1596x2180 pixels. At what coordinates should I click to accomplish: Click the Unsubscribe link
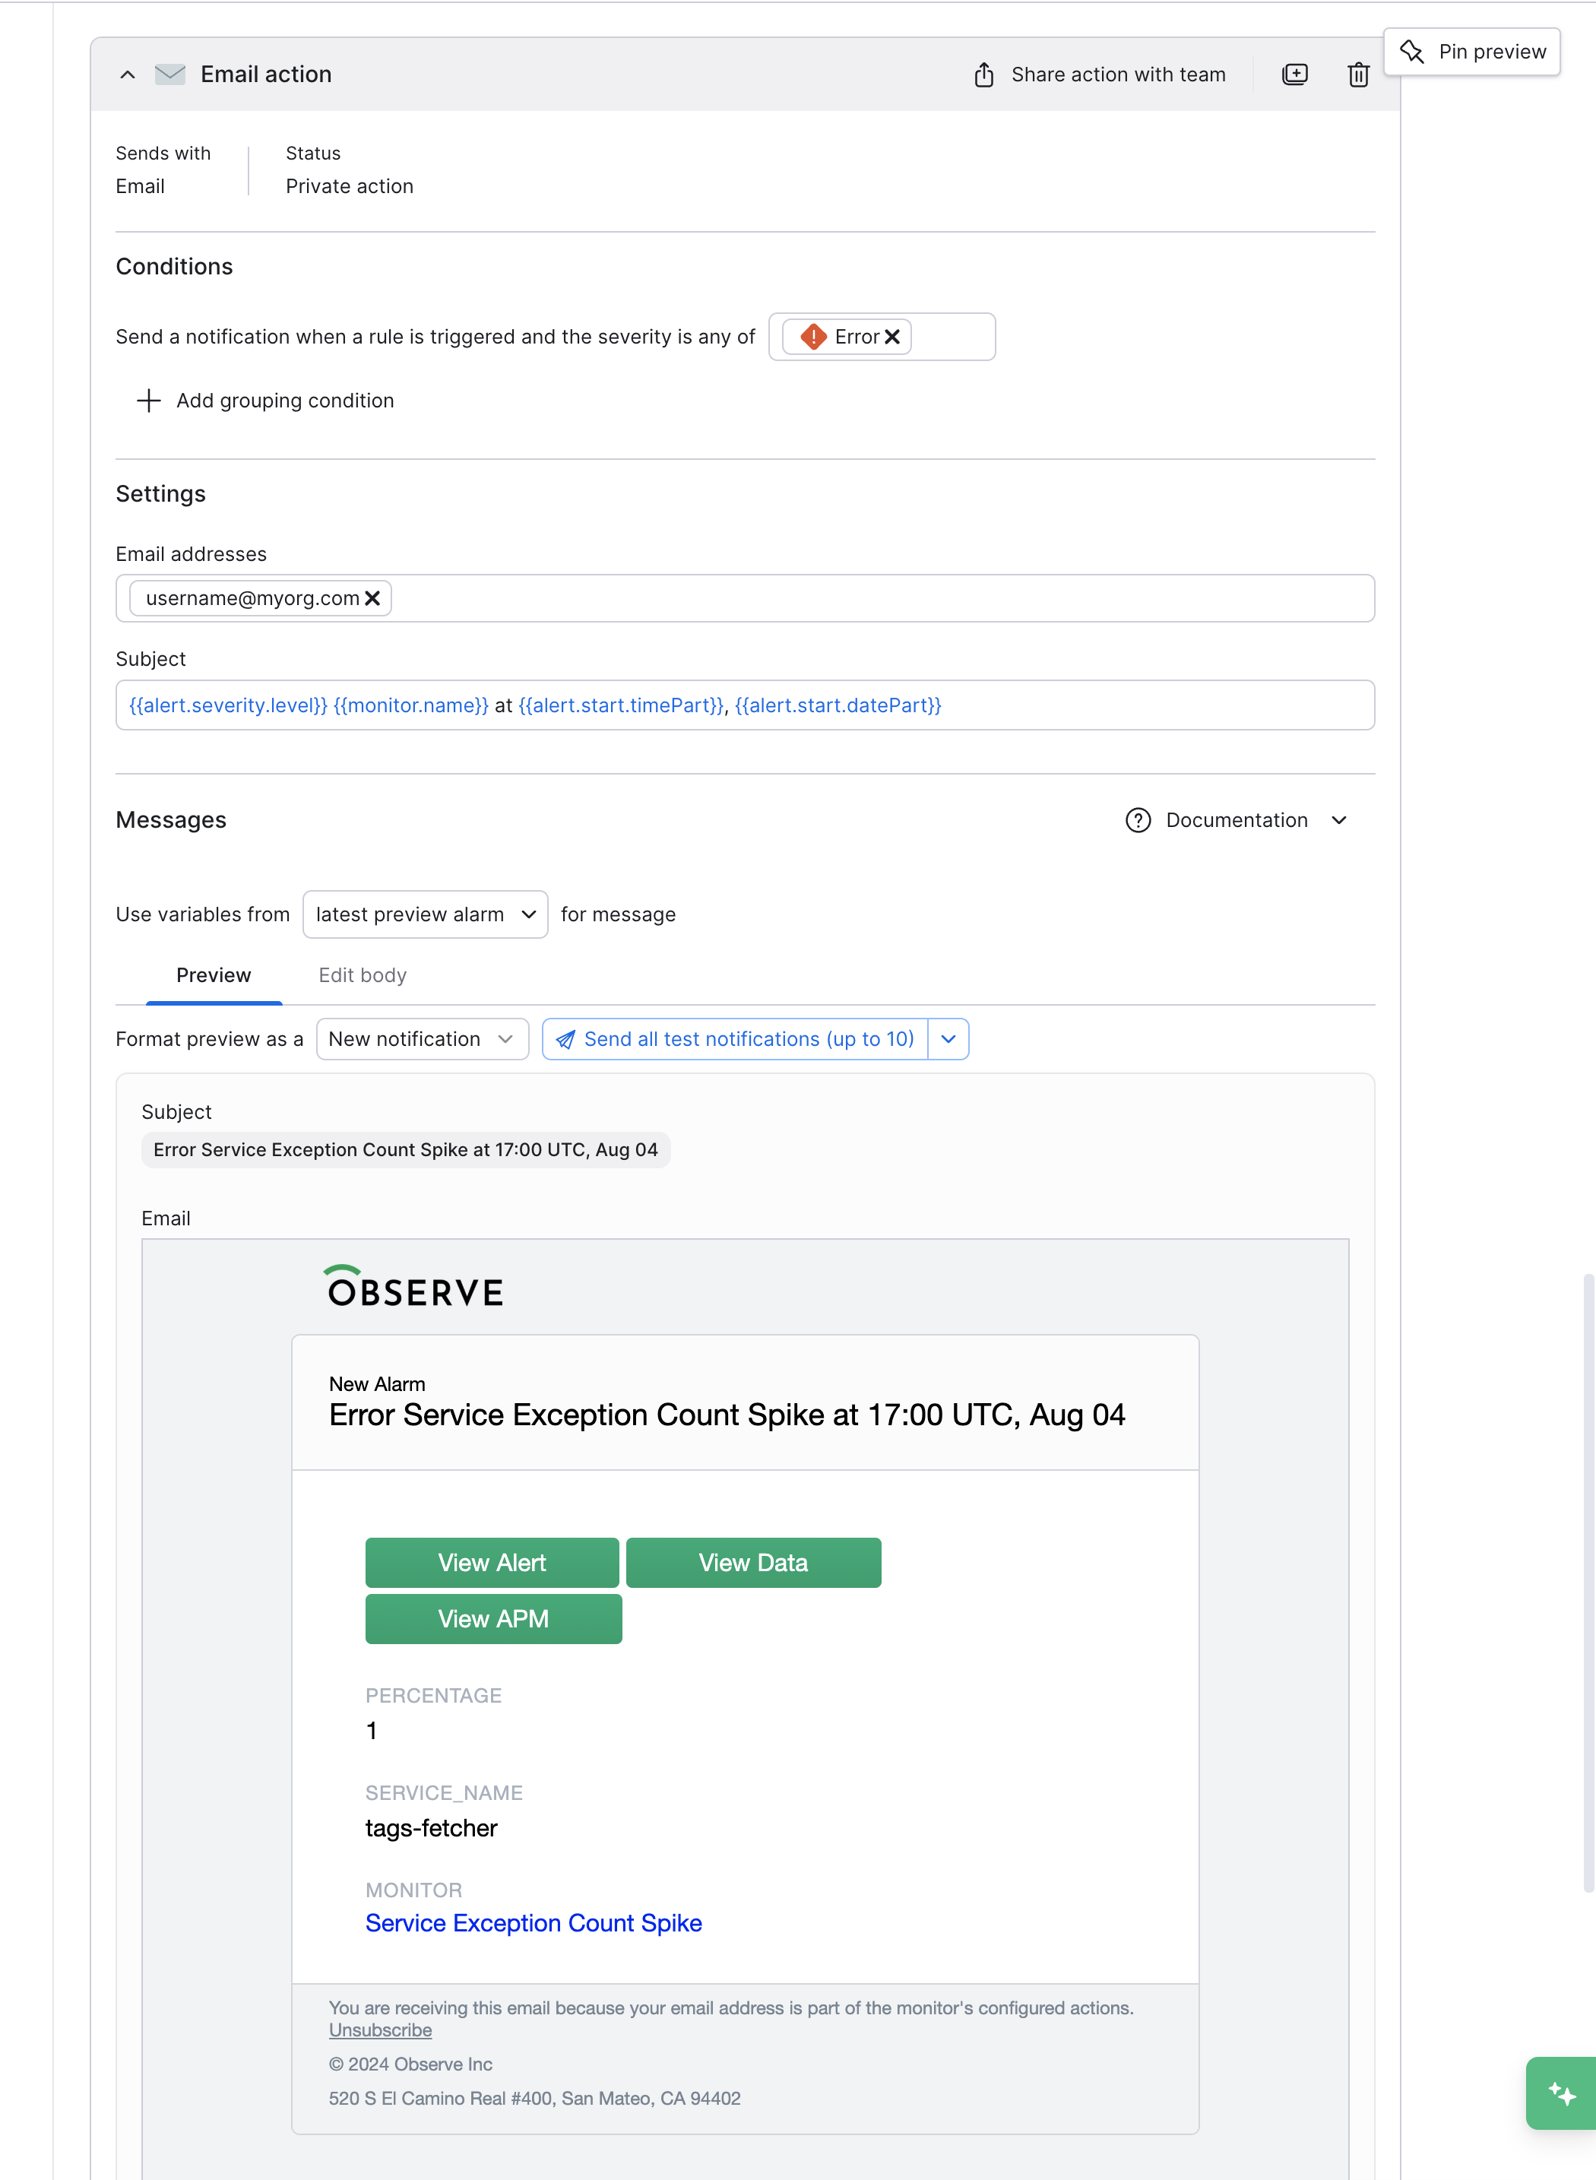click(x=381, y=2030)
